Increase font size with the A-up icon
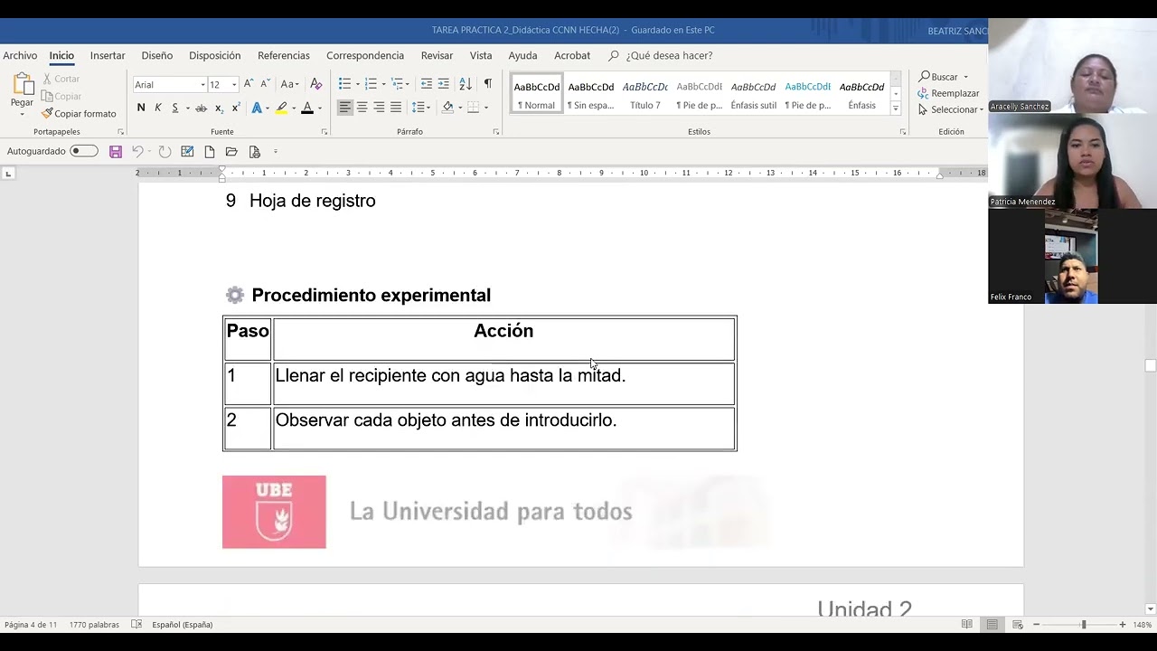Image resolution: width=1157 pixels, height=651 pixels. pos(249,84)
